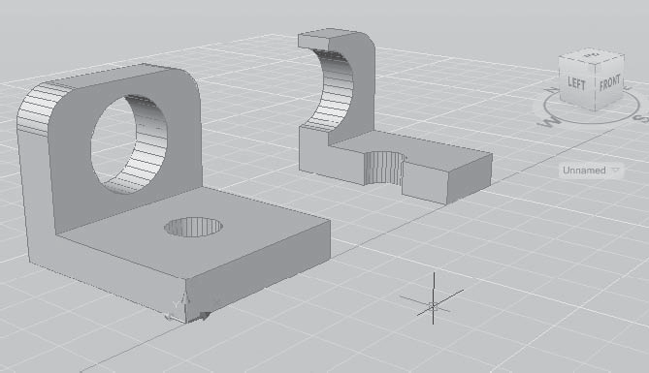
Task: Select the large circular hole in the bracket
Action: click(x=129, y=144)
